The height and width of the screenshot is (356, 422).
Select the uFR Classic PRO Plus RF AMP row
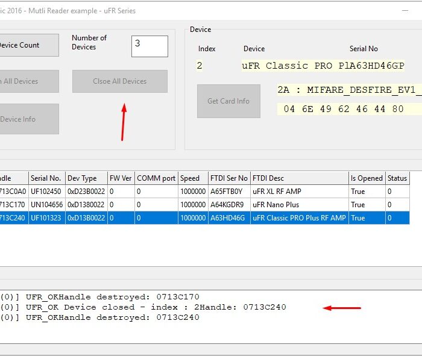(204, 218)
